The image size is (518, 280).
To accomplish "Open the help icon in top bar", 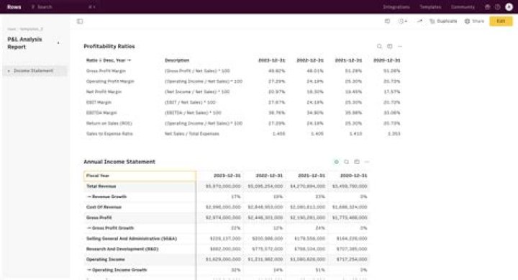I will click(x=498, y=6).
